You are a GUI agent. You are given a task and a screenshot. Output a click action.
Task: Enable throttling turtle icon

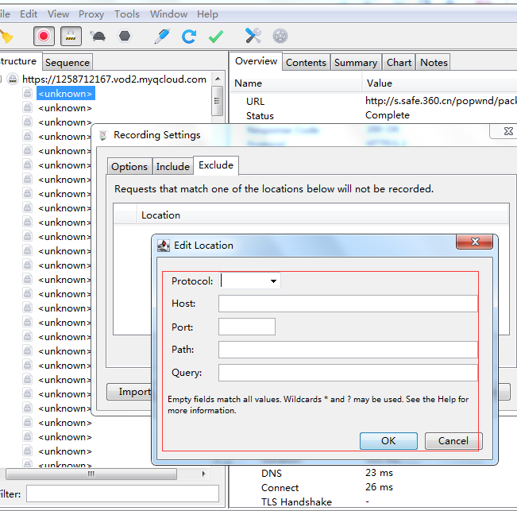(x=98, y=36)
